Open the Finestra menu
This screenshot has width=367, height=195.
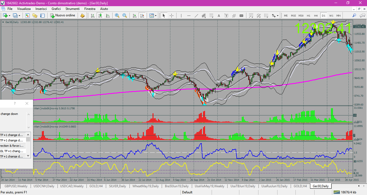(x=90, y=9)
